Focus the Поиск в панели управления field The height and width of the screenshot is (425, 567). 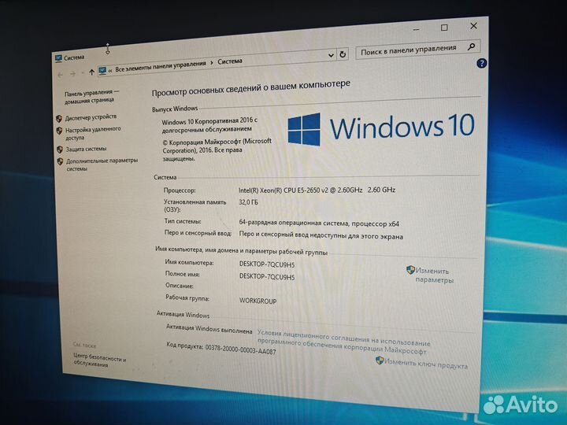click(x=417, y=49)
